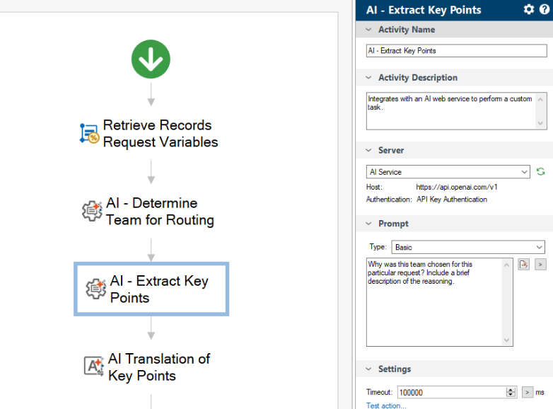Increase Timeout value with stepper up arrow
Image resolution: width=553 pixels, height=409 pixels.
[511, 389]
